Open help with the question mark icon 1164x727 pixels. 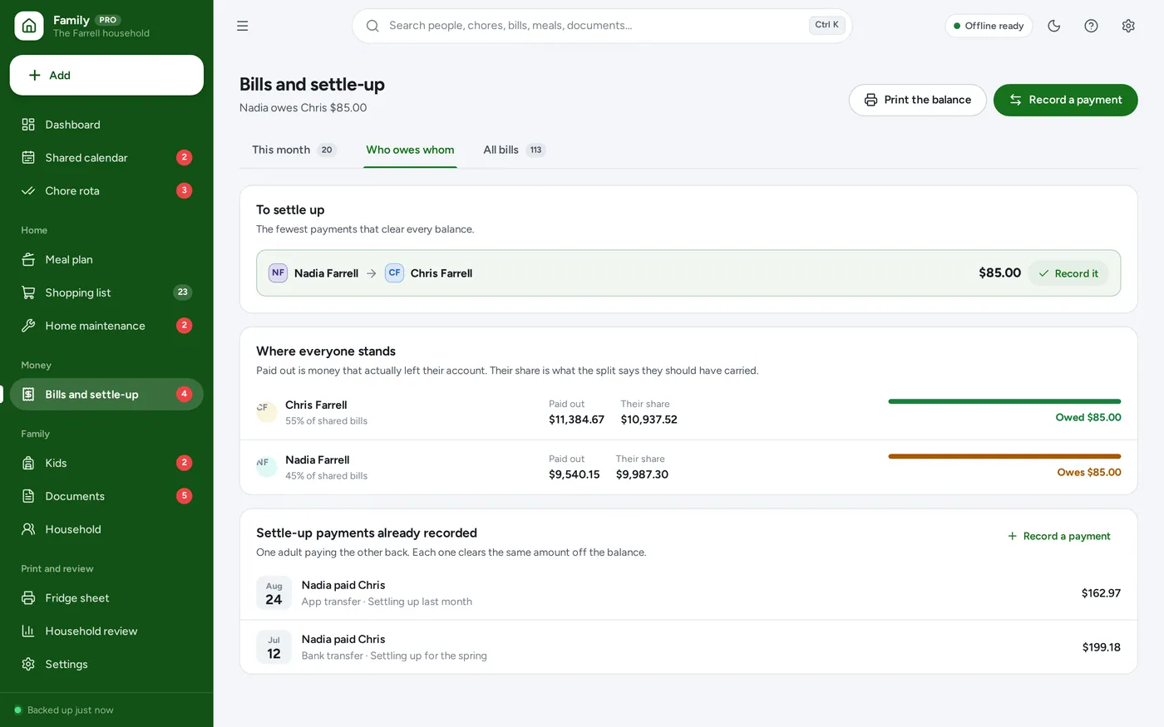pos(1092,26)
